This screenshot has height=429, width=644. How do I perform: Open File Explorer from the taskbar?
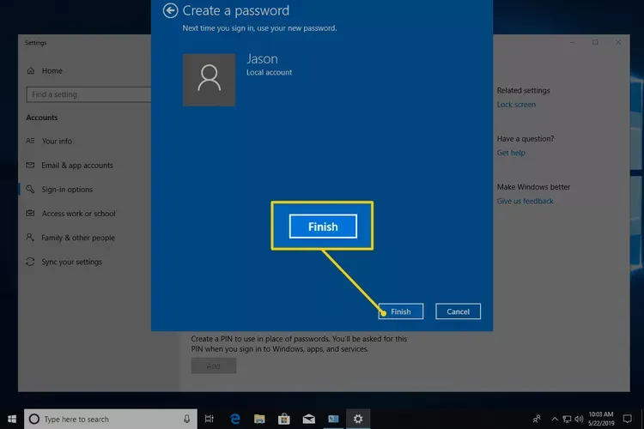pyautogui.click(x=258, y=419)
